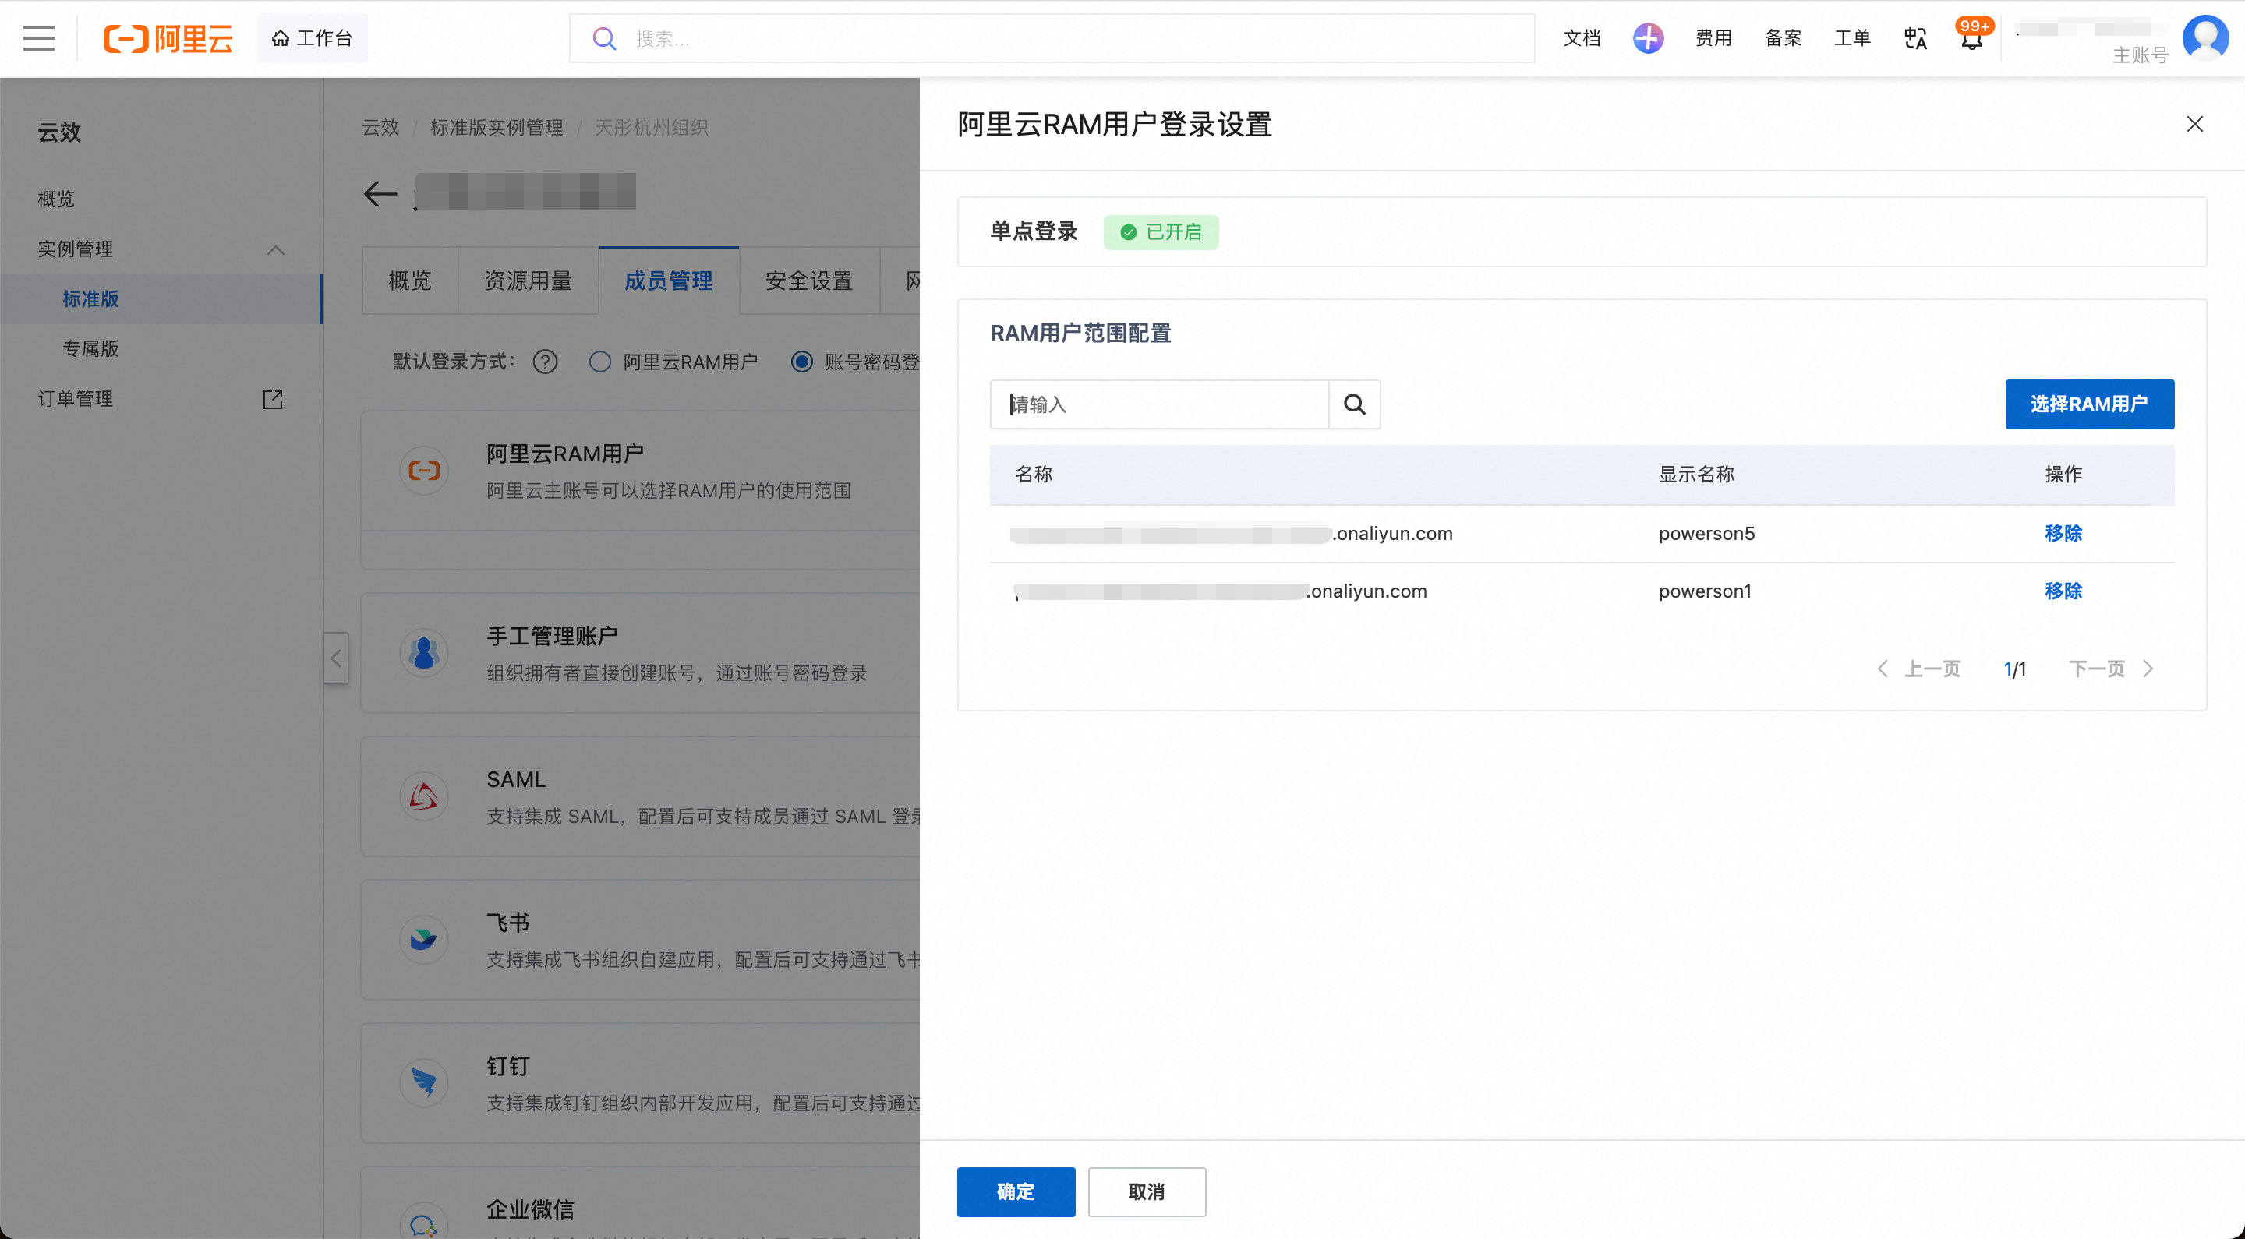This screenshot has height=1239, width=2245.
Task: Click the magnifier icon beside RAM user input
Action: coord(1354,404)
